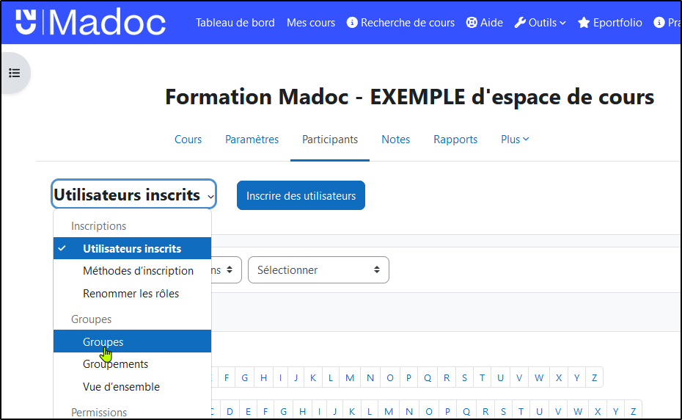Click letter N in the lower alphabet row
Image resolution: width=682 pixels, height=420 pixels.
(x=409, y=411)
